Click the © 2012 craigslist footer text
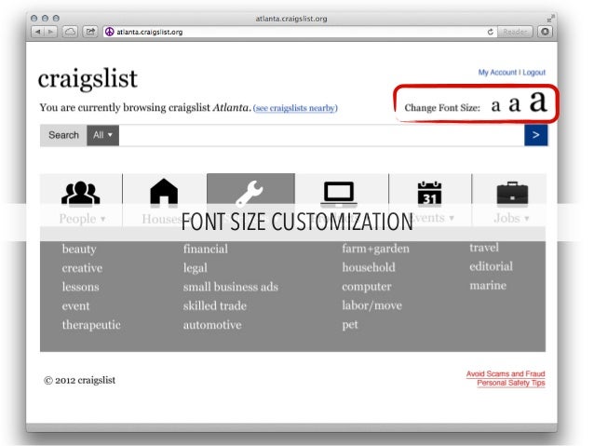The width and height of the screenshot is (594, 446). coord(79,380)
